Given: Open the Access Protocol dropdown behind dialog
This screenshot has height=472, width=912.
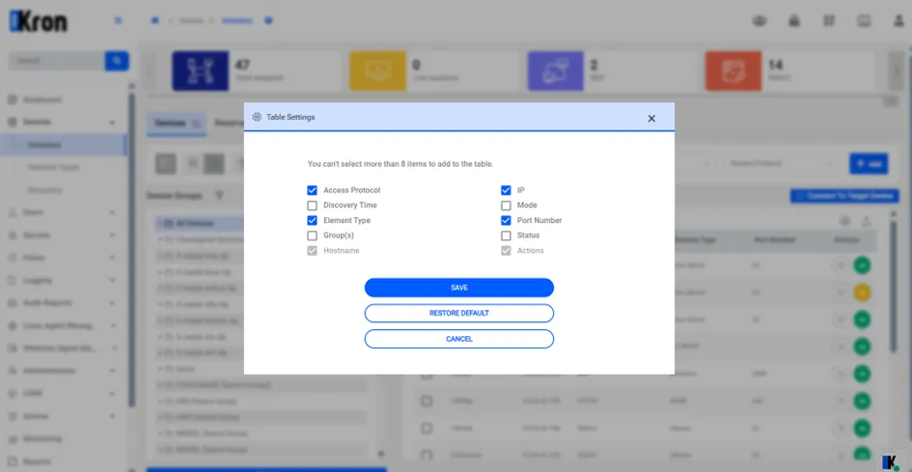Looking at the screenshot, I should [x=780, y=163].
